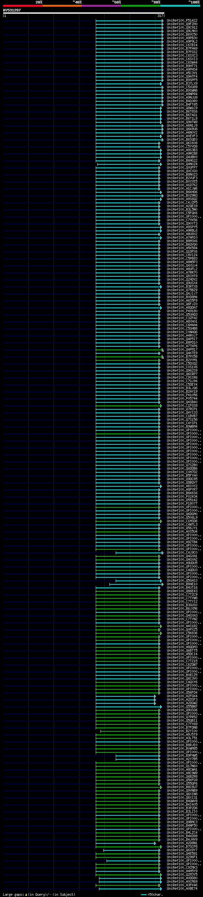This screenshot has width=203, height=897.
Task: Select the query label AV531297
Action: [x=12, y=10]
